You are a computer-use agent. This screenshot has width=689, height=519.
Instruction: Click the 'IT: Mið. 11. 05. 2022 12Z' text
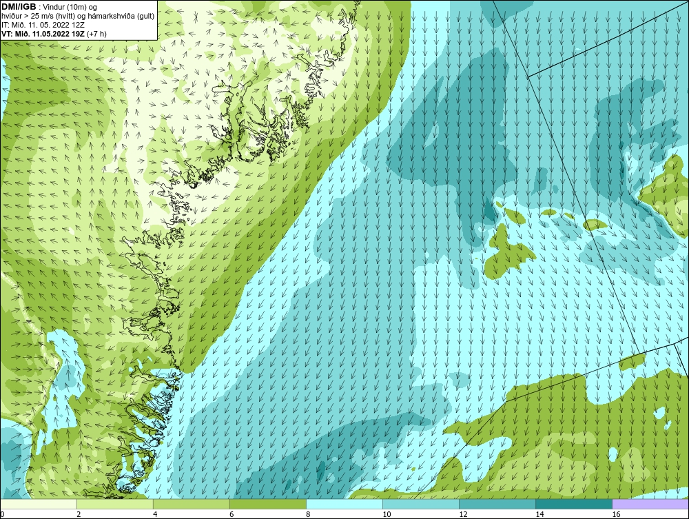click(x=44, y=25)
